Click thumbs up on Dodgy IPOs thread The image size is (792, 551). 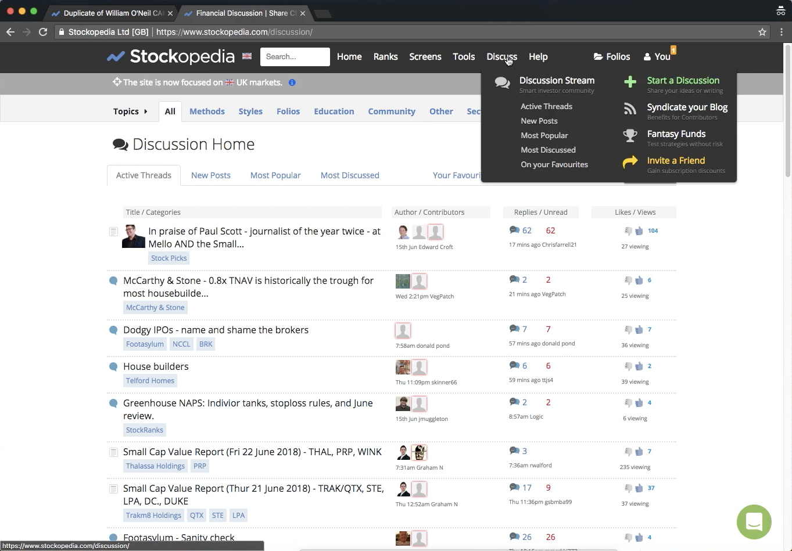(639, 330)
